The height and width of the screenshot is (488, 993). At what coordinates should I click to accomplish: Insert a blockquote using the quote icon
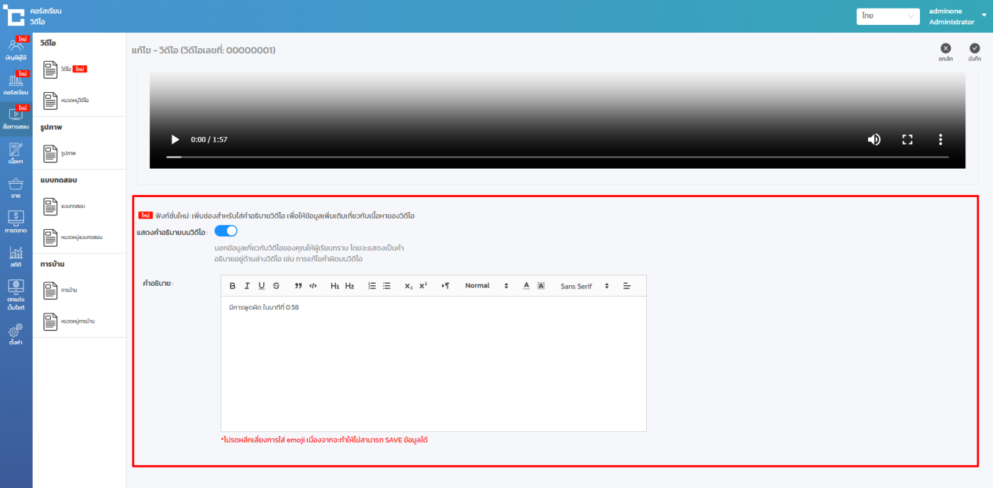(299, 286)
